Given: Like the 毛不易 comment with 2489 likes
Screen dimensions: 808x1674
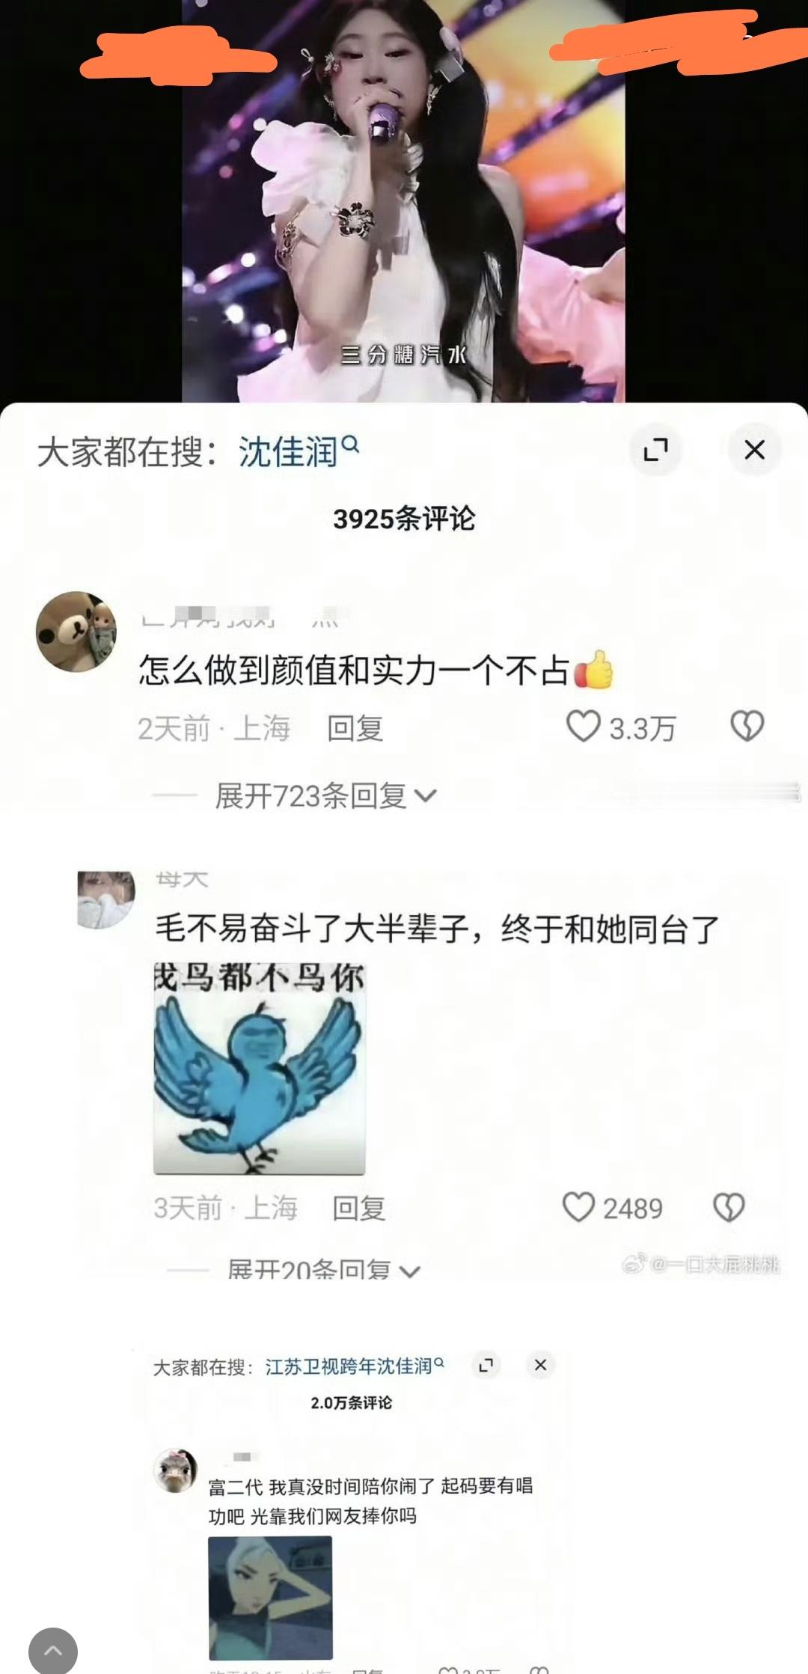Looking at the screenshot, I should [578, 1207].
